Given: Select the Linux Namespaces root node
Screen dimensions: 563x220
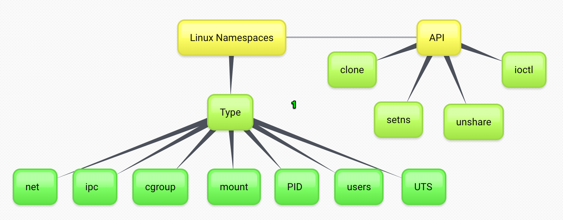Looking at the screenshot, I should click(231, 38).
